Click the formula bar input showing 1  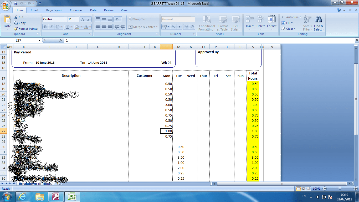[209, 40]
